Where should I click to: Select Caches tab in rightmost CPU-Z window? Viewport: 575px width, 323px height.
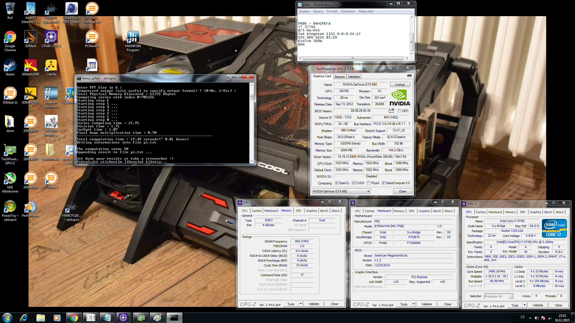[x=480, y=212]
